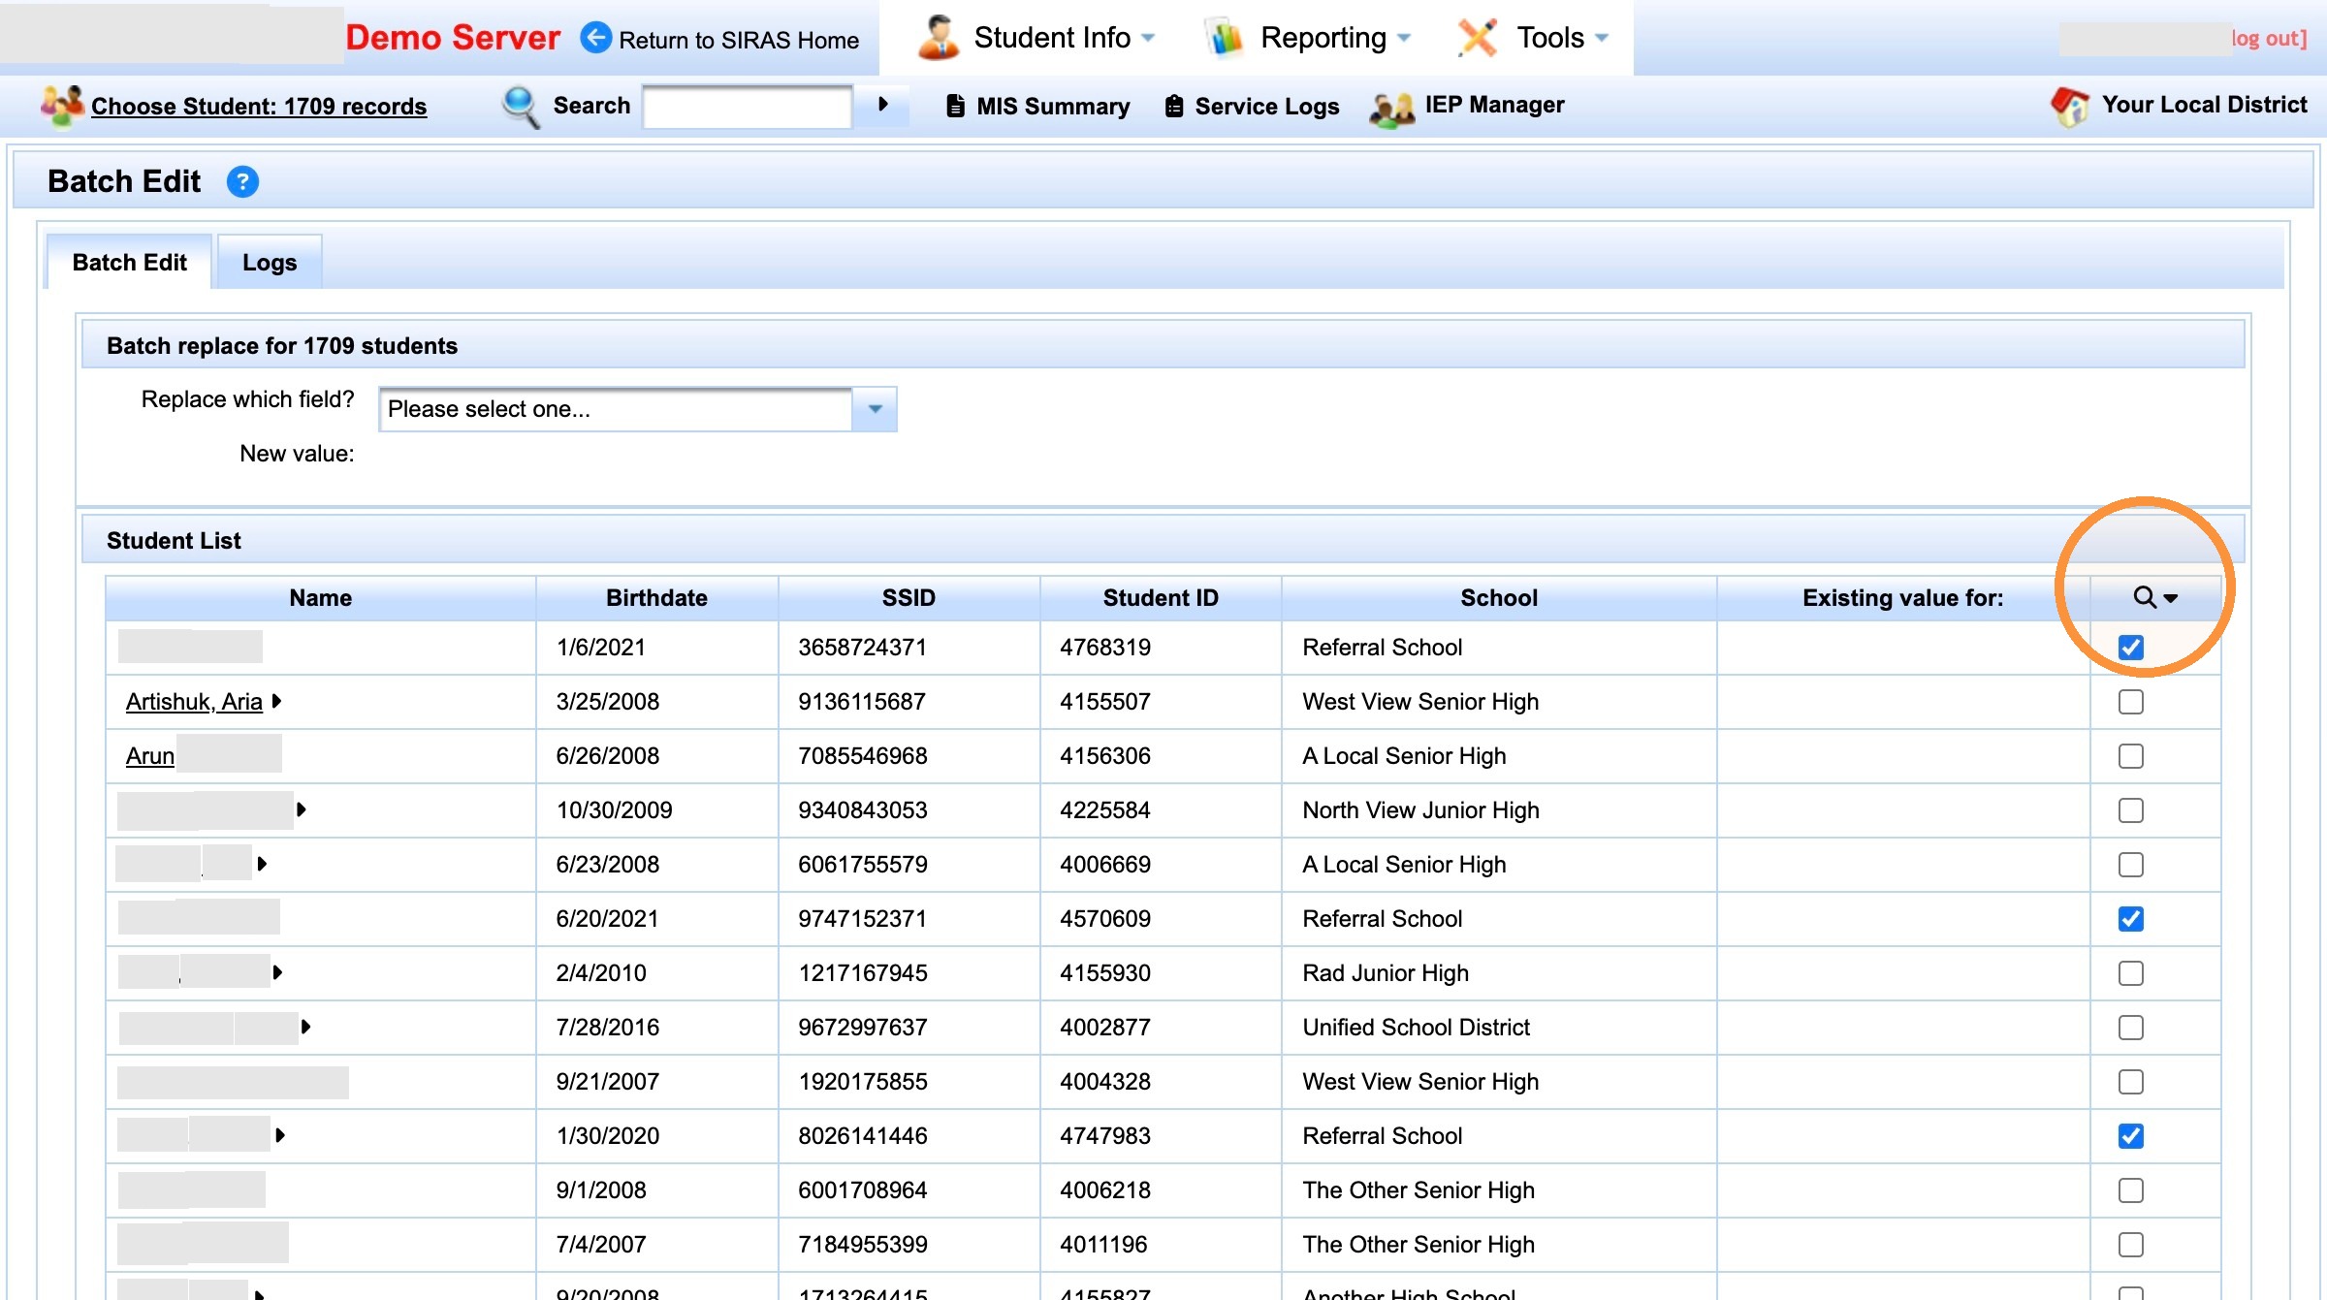Sort by the SSID column header
Screen dimensions: 2327x1300
tap(908, 598)
